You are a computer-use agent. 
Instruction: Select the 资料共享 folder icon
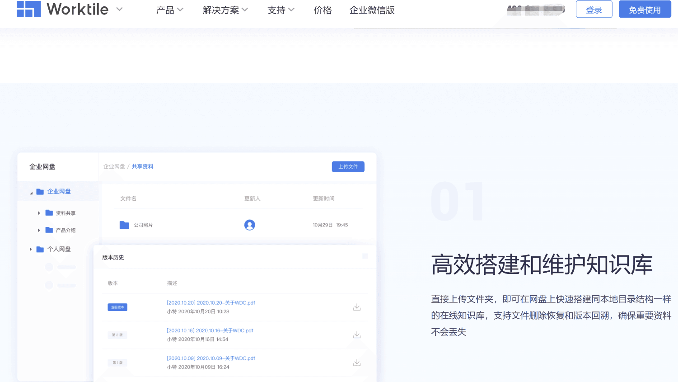[49, 212]
